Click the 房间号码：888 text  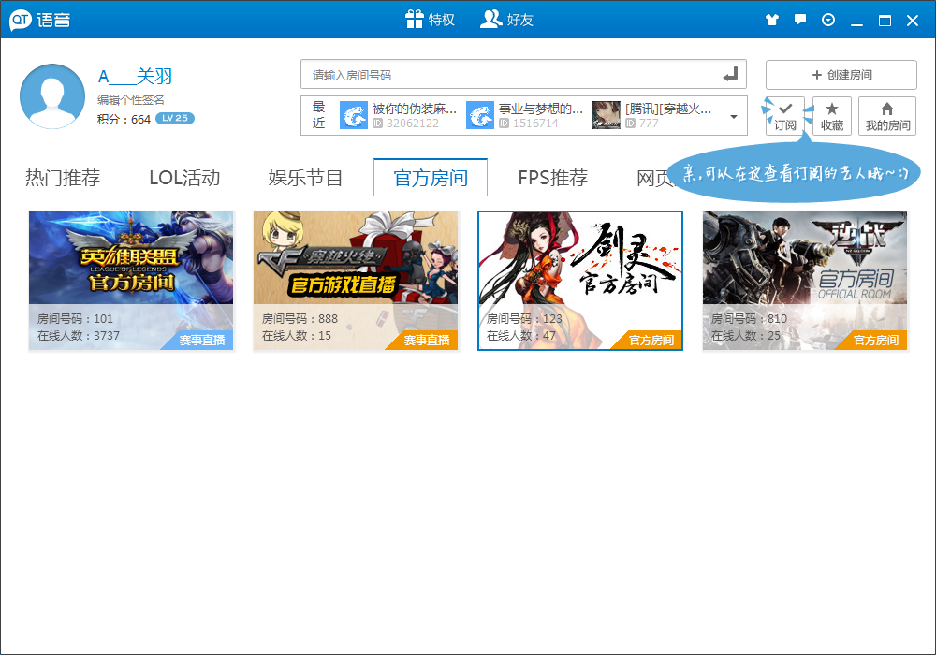(300, 318)
